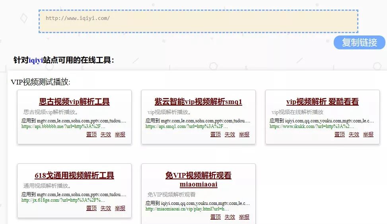Open 618戈通用视频解析工具 title link
Viewport: 387px width, 224px height.
click(x=74, y=175)
